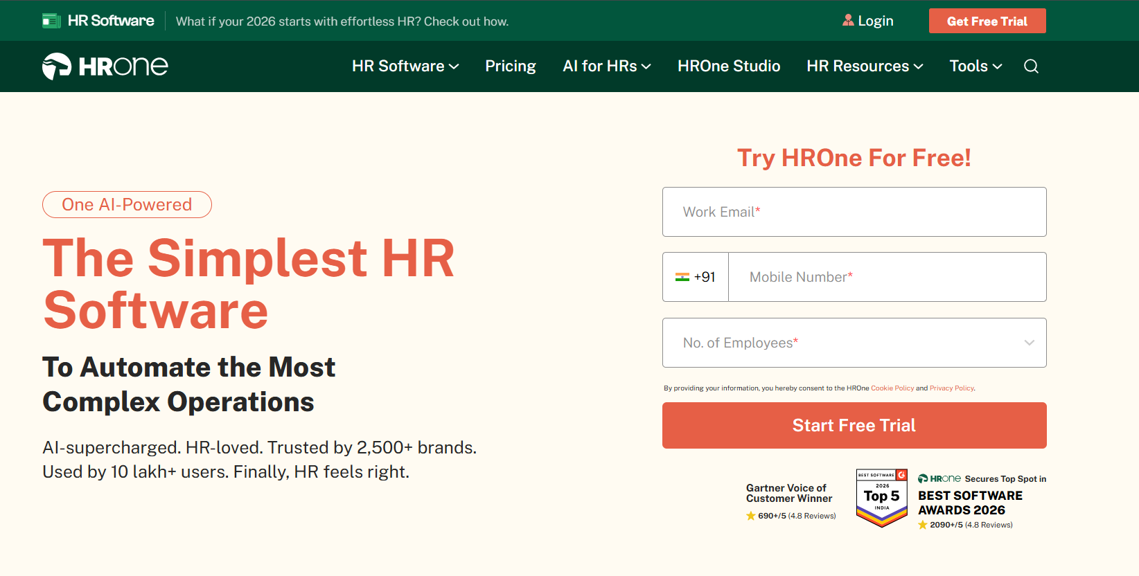
Task: Open the Pricing page
Action: 511,66
